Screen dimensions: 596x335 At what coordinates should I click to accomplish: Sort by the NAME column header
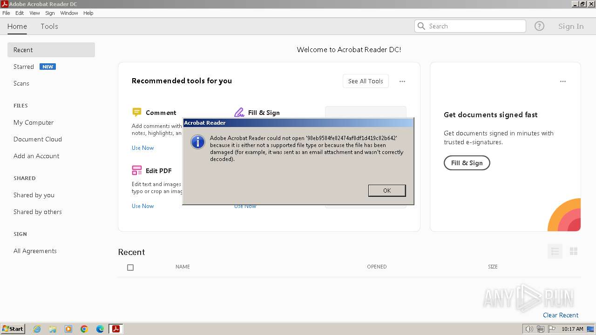click(183, 267)
